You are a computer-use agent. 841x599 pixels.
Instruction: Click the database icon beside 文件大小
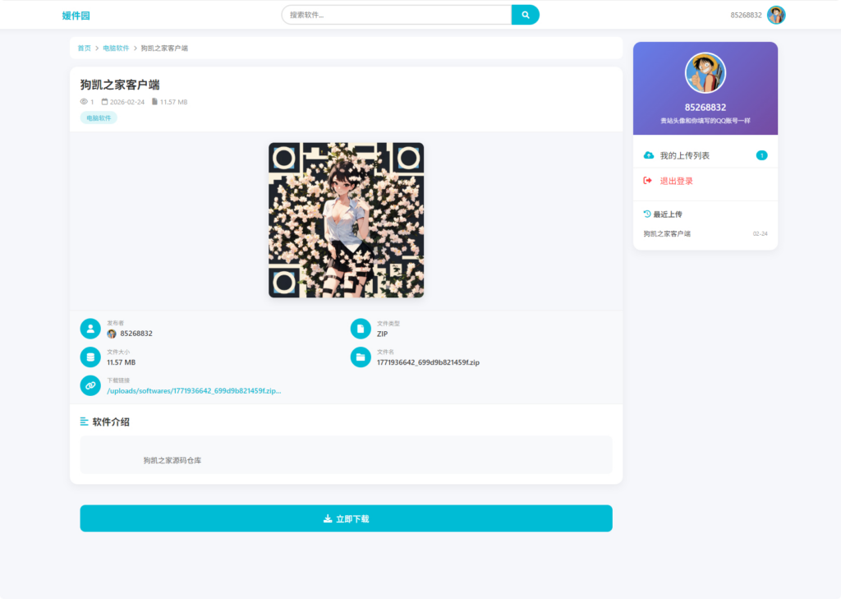tap(90, 357)
